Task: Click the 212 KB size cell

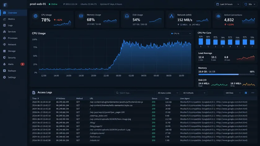Action: [168, 119]
